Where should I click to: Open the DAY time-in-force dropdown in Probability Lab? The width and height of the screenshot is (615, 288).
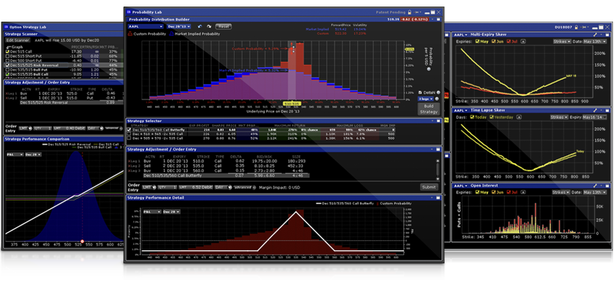(222, 187)
